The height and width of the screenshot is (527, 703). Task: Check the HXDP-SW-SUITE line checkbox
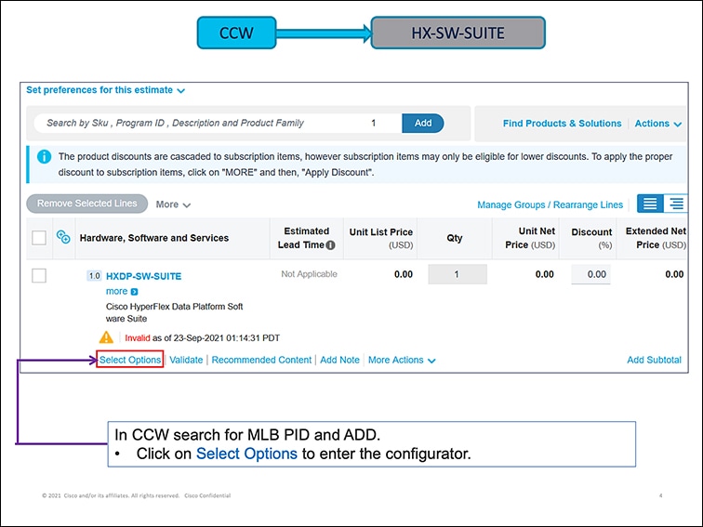click(x=39, y=275)
